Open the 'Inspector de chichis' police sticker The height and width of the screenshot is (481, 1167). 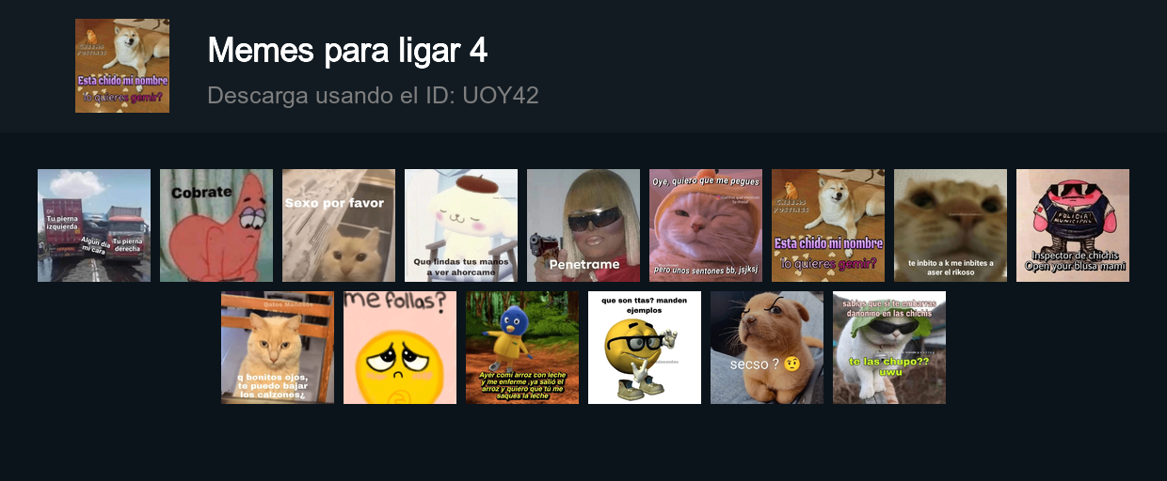coord(1073,225)
